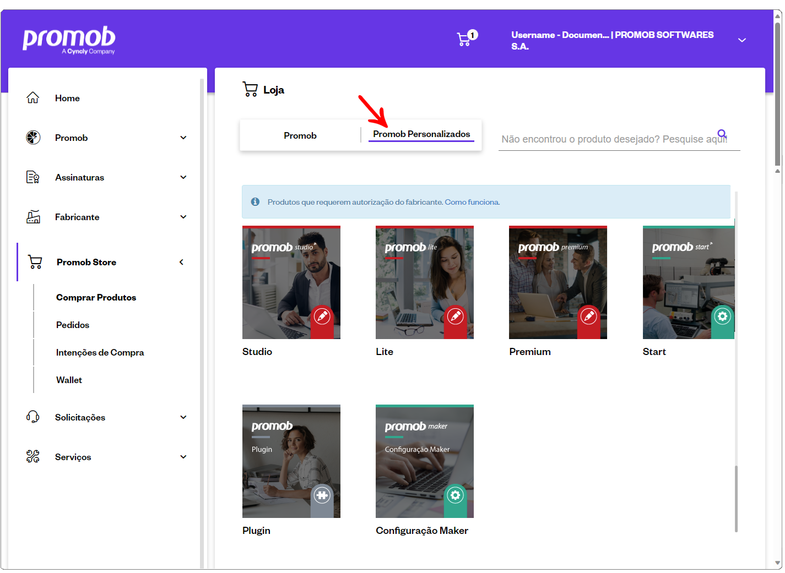Click the Home house icon in sidebar

[33, 98]
